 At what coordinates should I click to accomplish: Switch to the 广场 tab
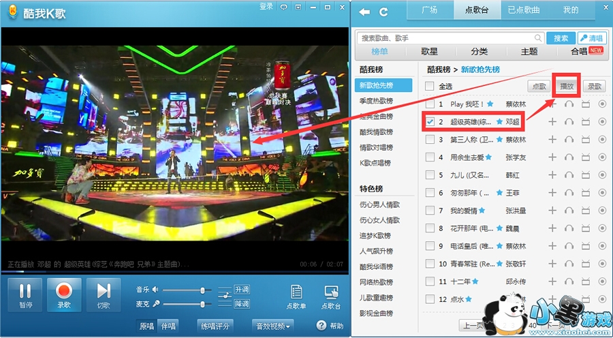(430, 10)
